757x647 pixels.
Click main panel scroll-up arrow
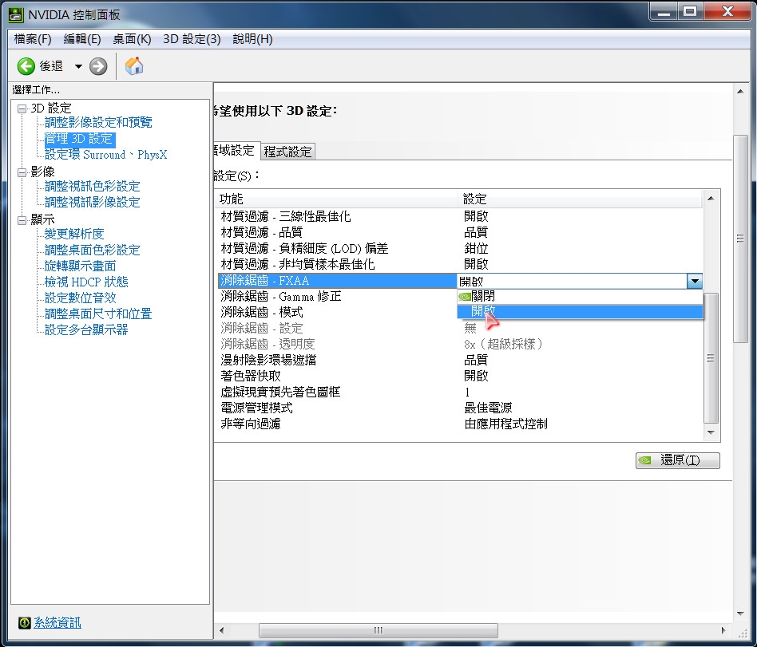click(740, 91)
